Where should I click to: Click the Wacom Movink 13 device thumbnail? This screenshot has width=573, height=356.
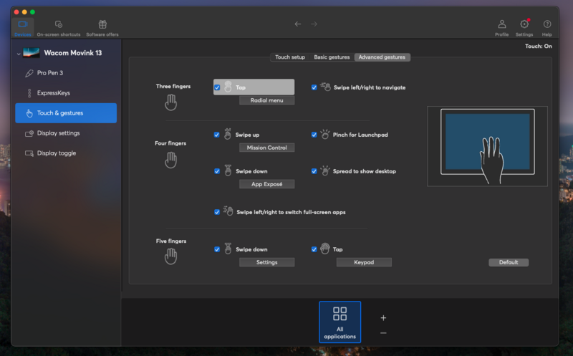tap(31, 52)
